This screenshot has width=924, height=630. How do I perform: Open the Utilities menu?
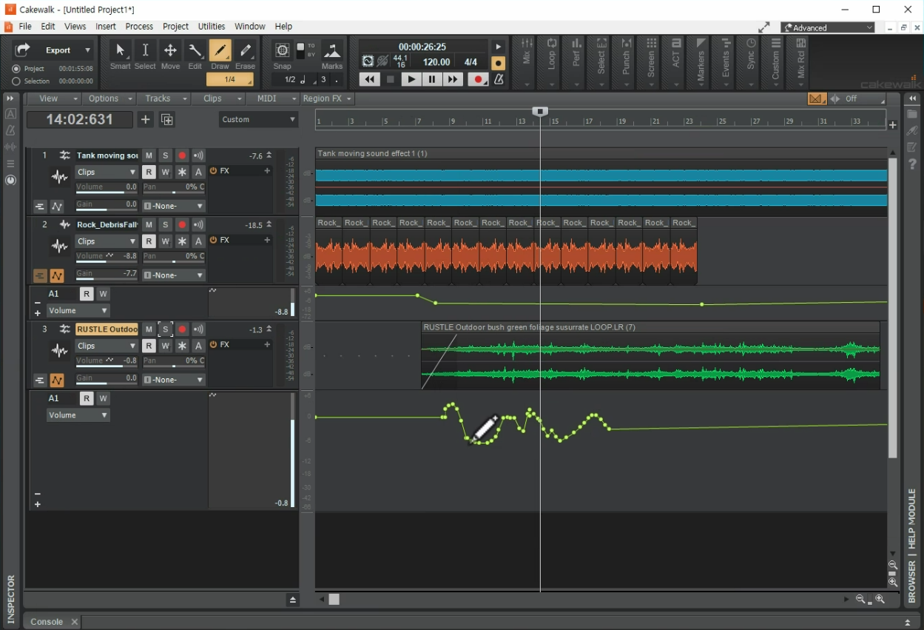(211, 26)
